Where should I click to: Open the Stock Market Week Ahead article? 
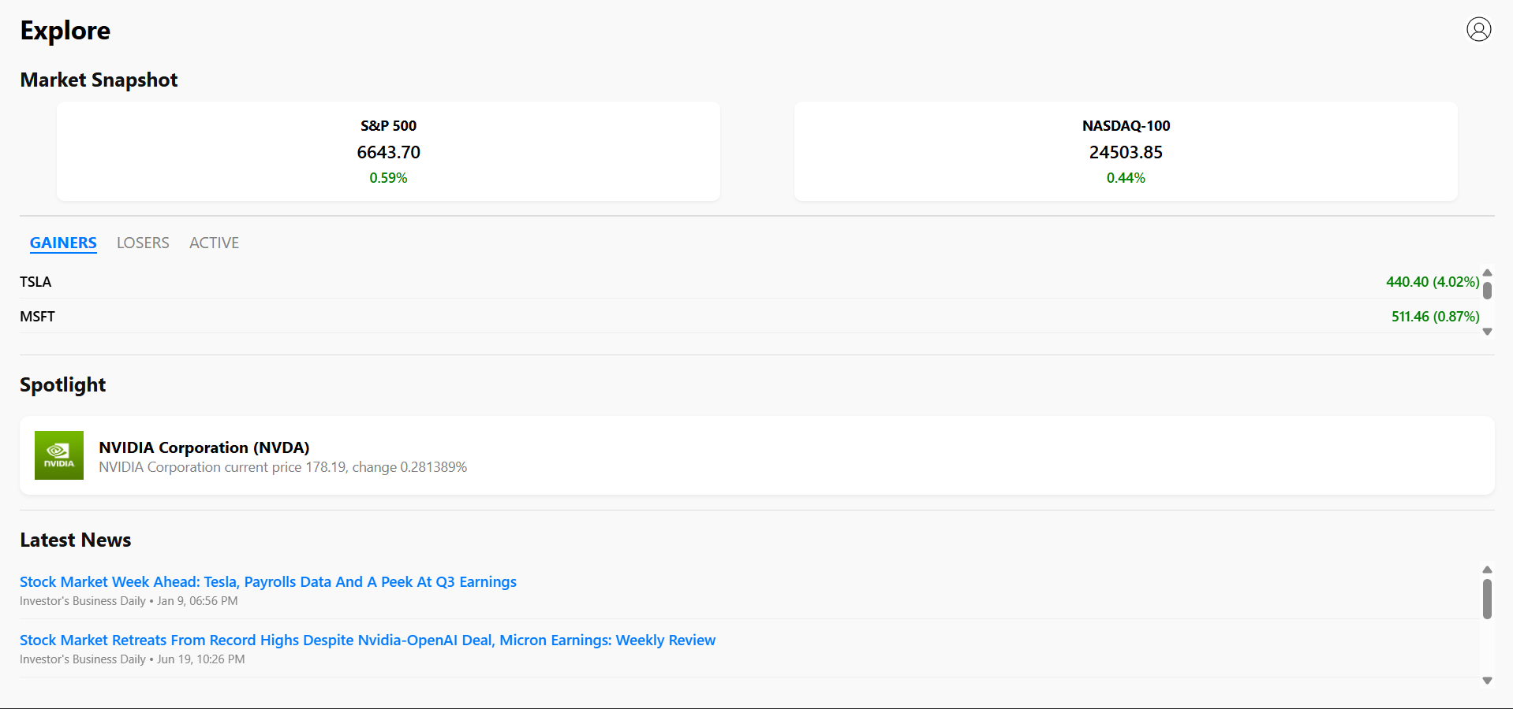point(268,582)
